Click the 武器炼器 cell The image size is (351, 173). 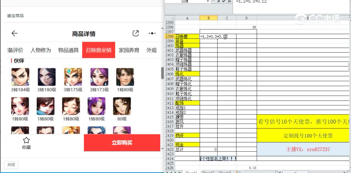pyautogui.click(x=187, y=50)
